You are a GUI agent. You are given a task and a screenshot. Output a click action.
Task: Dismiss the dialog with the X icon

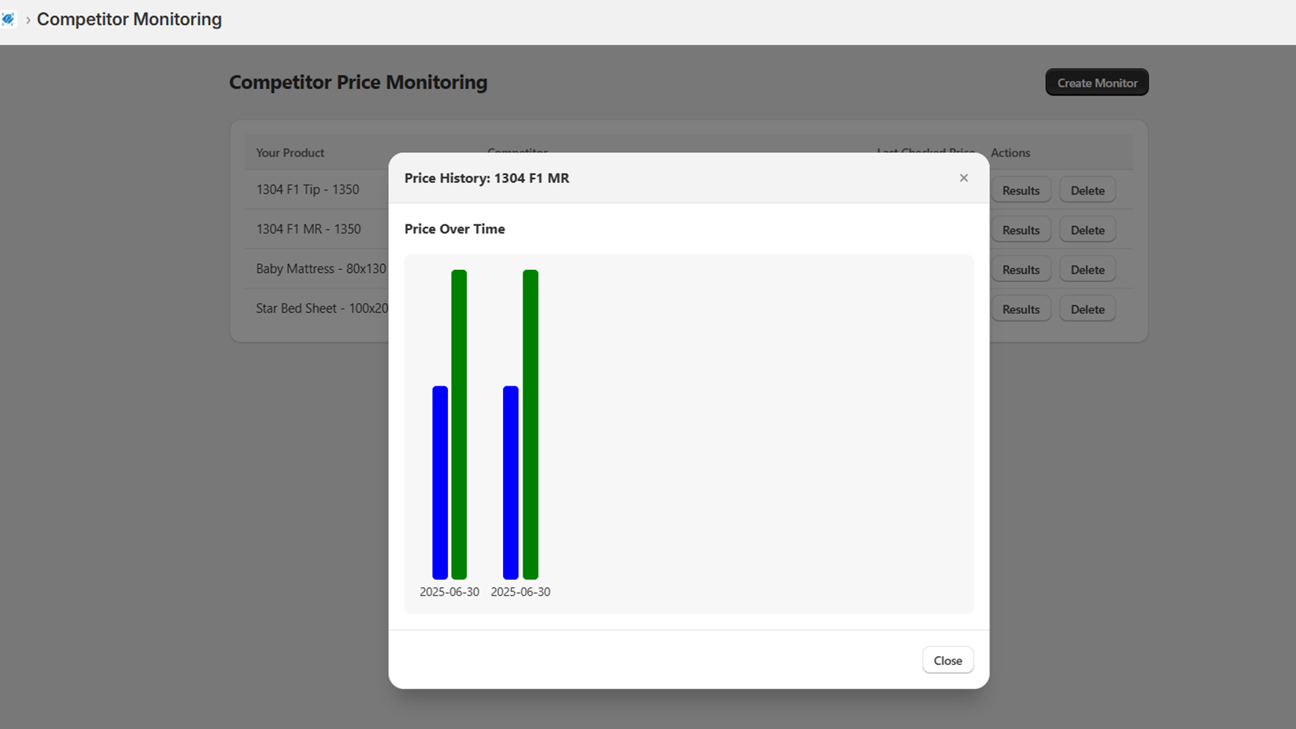(x=964, y=177)
